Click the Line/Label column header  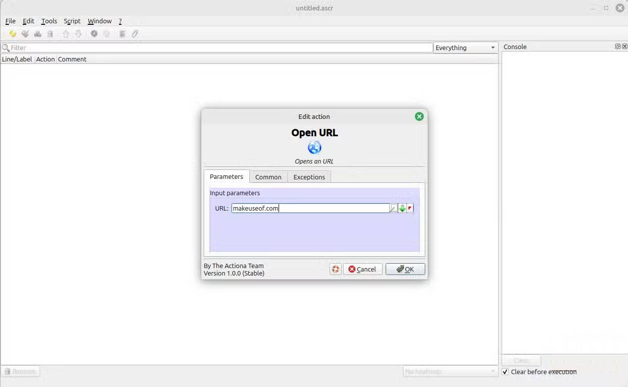coord(17,59)
